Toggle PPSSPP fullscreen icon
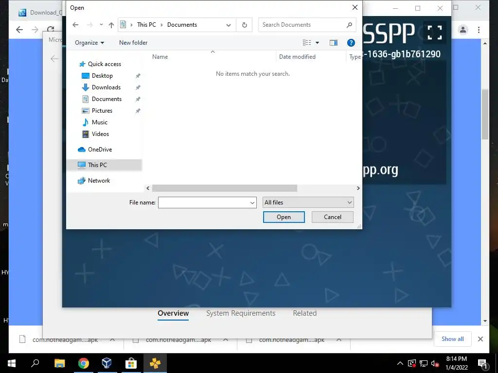Image resolution: width=498 pixels, height=373 pixels. (435, 33)
